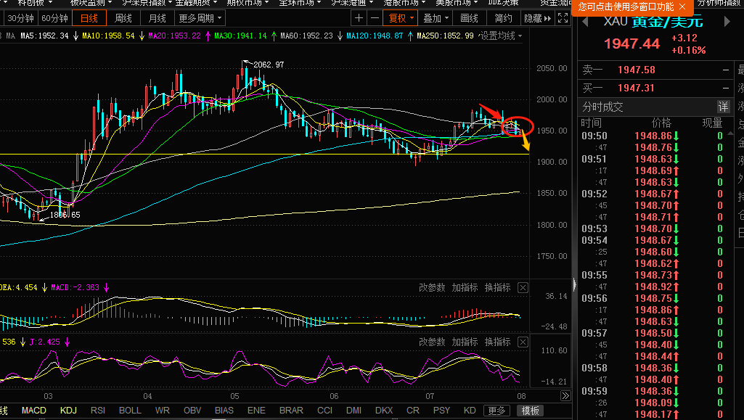Screen dimensions: 744x420
Task: Expand the 更多周期 dropdown
Action: click(x=200, y=18)
